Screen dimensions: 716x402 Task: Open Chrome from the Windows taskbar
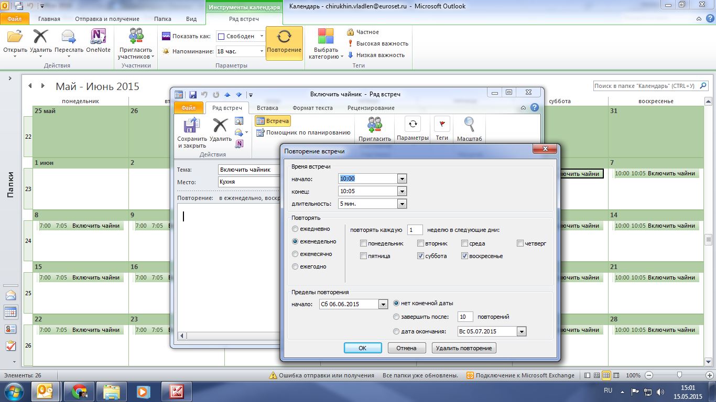pos(80,391)
